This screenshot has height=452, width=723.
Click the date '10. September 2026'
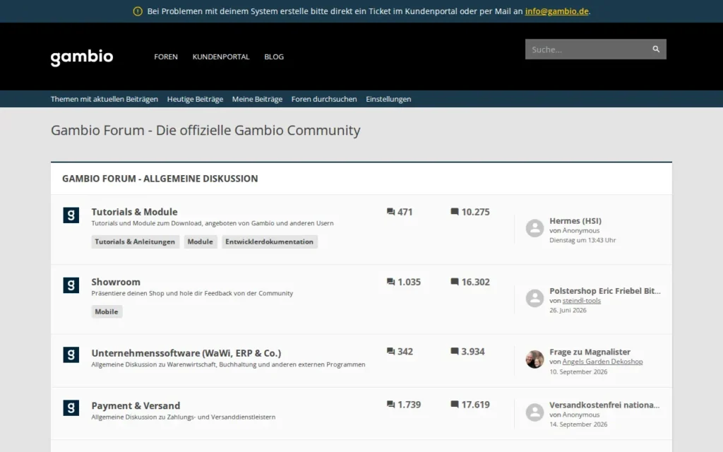(x=578, y=371)
